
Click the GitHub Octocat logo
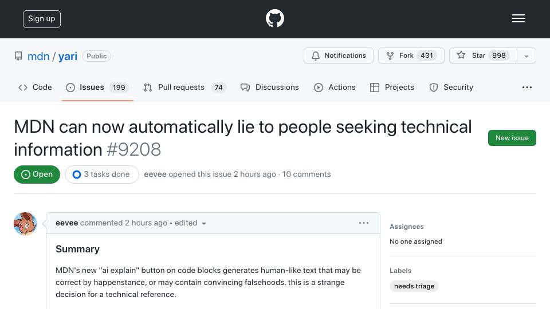[274, 18]
